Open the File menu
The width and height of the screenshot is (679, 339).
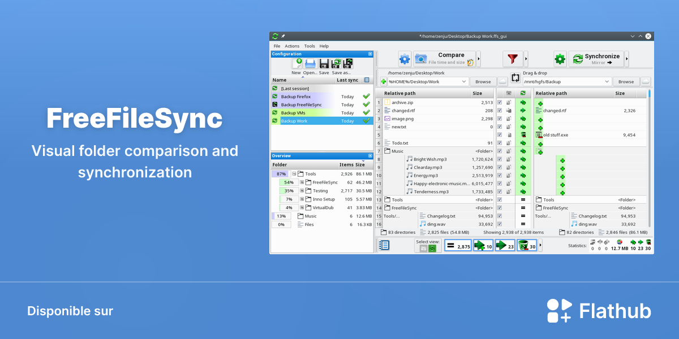point(277,46)
